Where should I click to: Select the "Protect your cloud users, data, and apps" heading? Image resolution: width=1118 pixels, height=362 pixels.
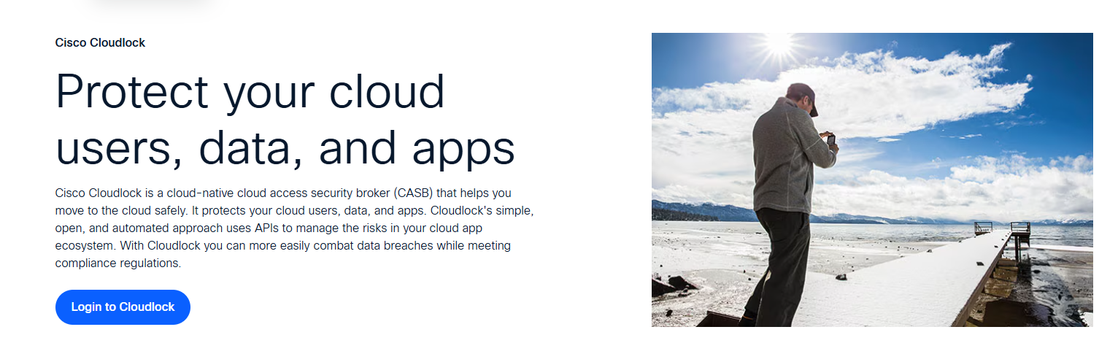click(285, 120)
